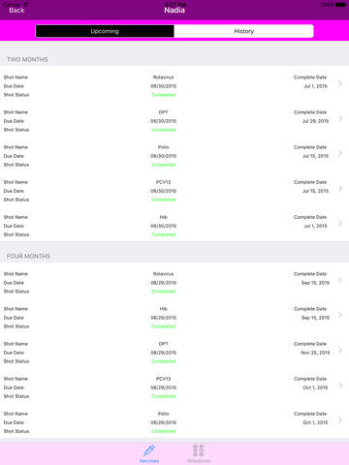Screen dimensions: 349x465
Task: Expand Two Months Polio shot chevron
Action: pyautogui.click(x=340, y=153)
